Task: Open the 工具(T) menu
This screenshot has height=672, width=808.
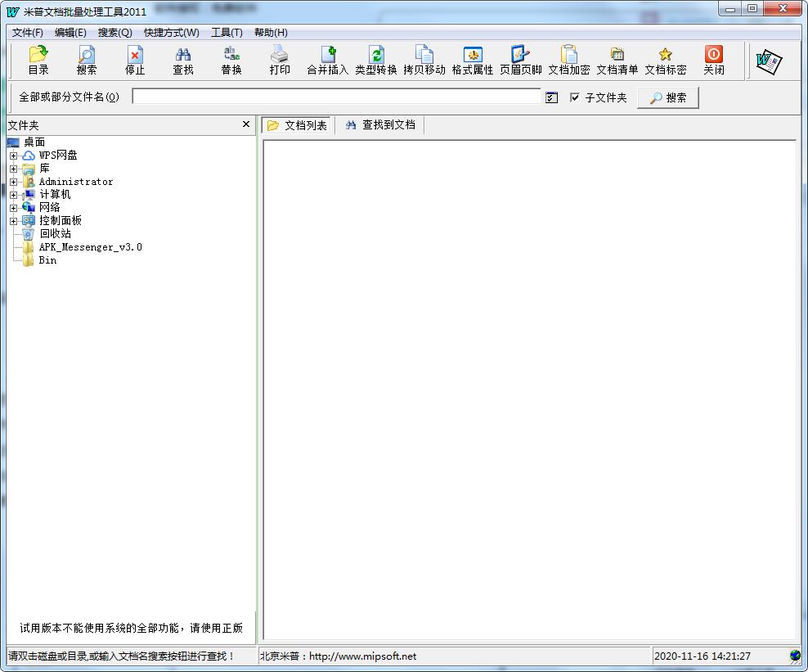Action: click(x=227, y=33)
